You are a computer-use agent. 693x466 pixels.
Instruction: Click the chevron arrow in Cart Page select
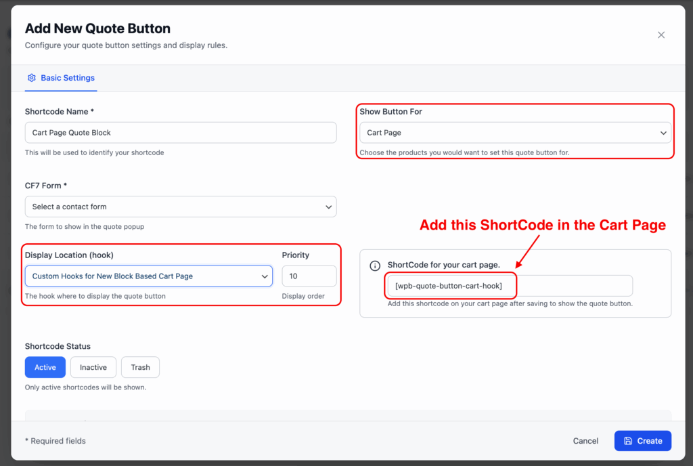point(663,133)
